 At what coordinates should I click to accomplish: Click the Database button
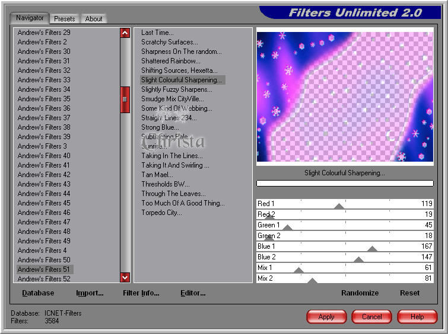tap(38, 293)
